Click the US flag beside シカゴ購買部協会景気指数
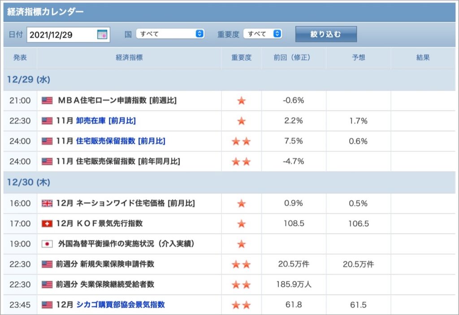This screenshot has width=459, height=315. coord(47,305)
